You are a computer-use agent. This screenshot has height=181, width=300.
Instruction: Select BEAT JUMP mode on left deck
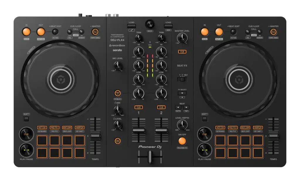click(67, 127)
